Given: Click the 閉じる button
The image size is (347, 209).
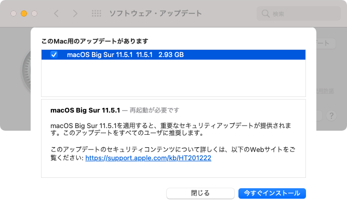Looking at the screenshot, I should 201,193.
